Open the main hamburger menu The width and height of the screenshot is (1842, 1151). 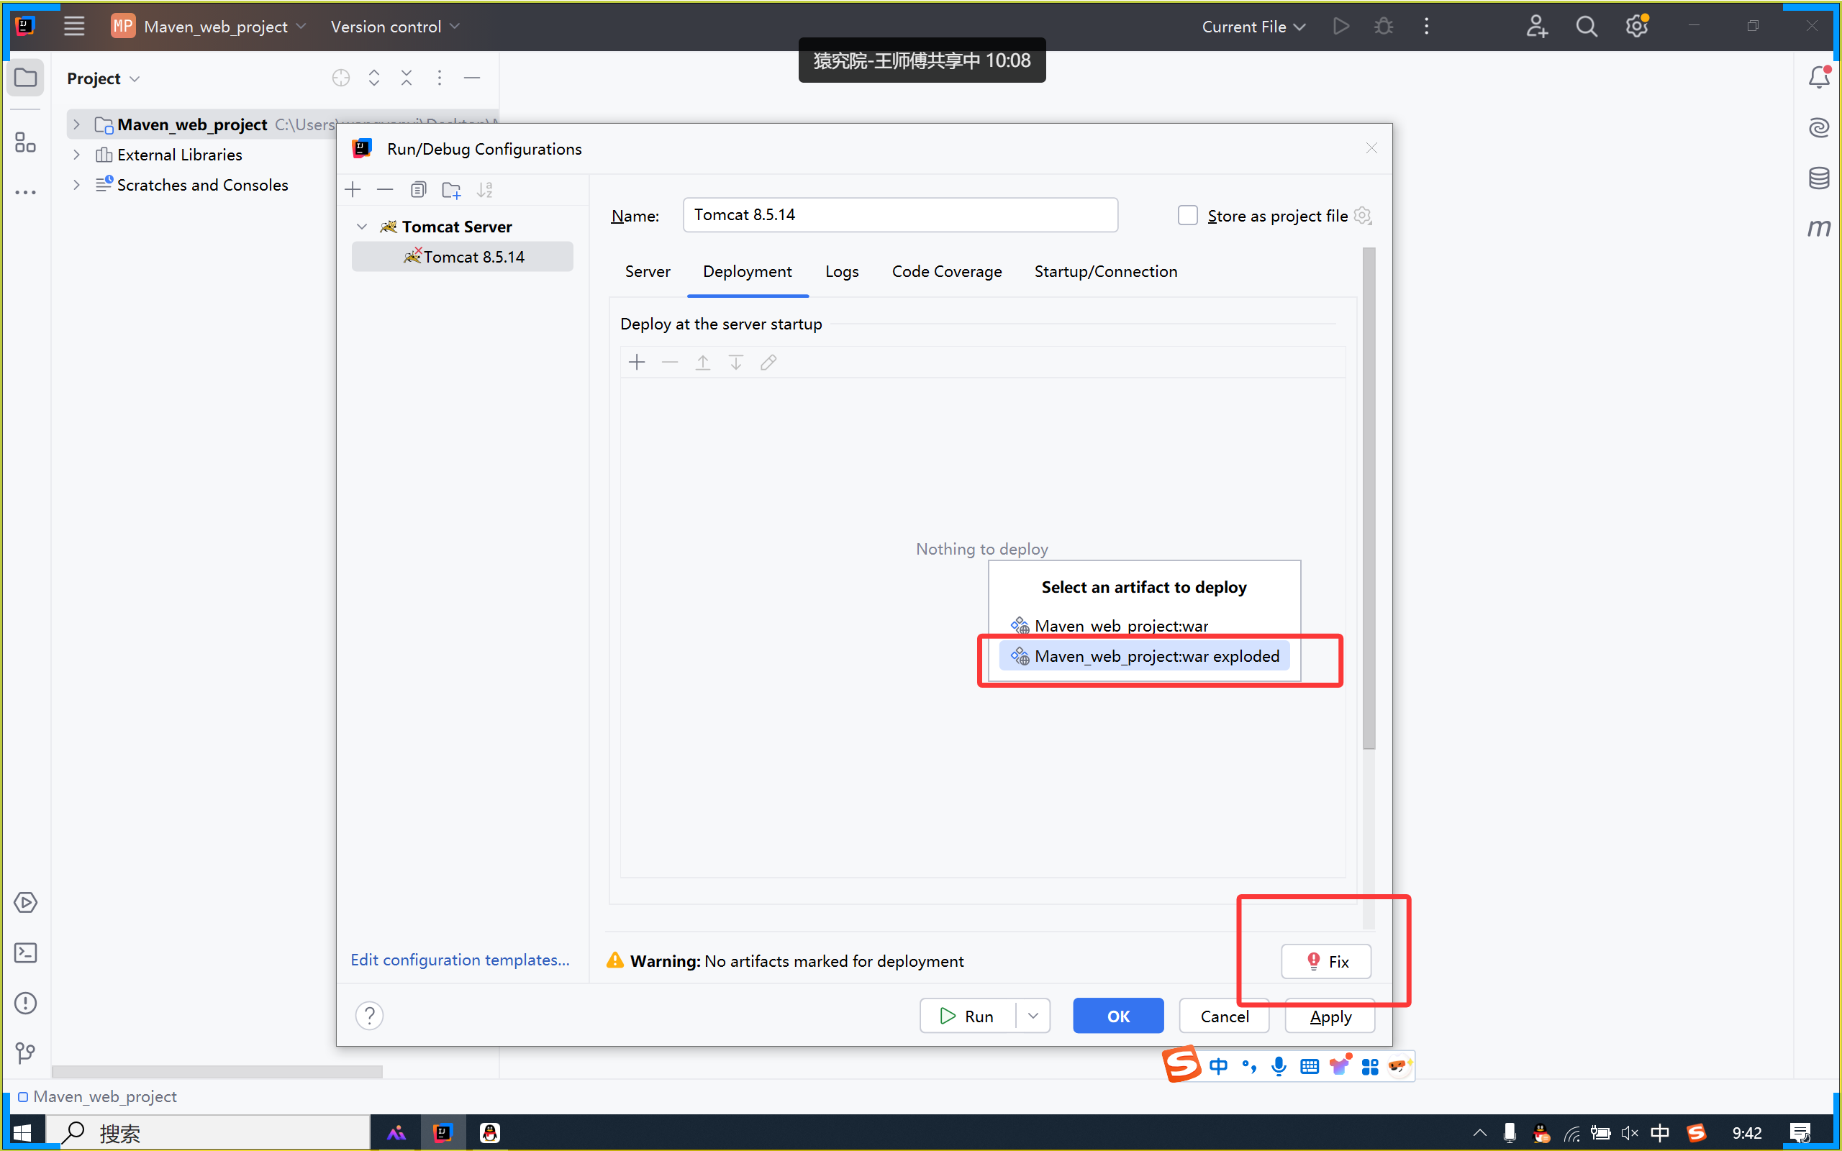(x=74, y=27)
